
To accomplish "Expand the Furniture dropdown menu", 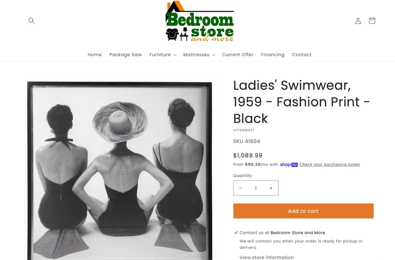I will (x=163, y=55).
